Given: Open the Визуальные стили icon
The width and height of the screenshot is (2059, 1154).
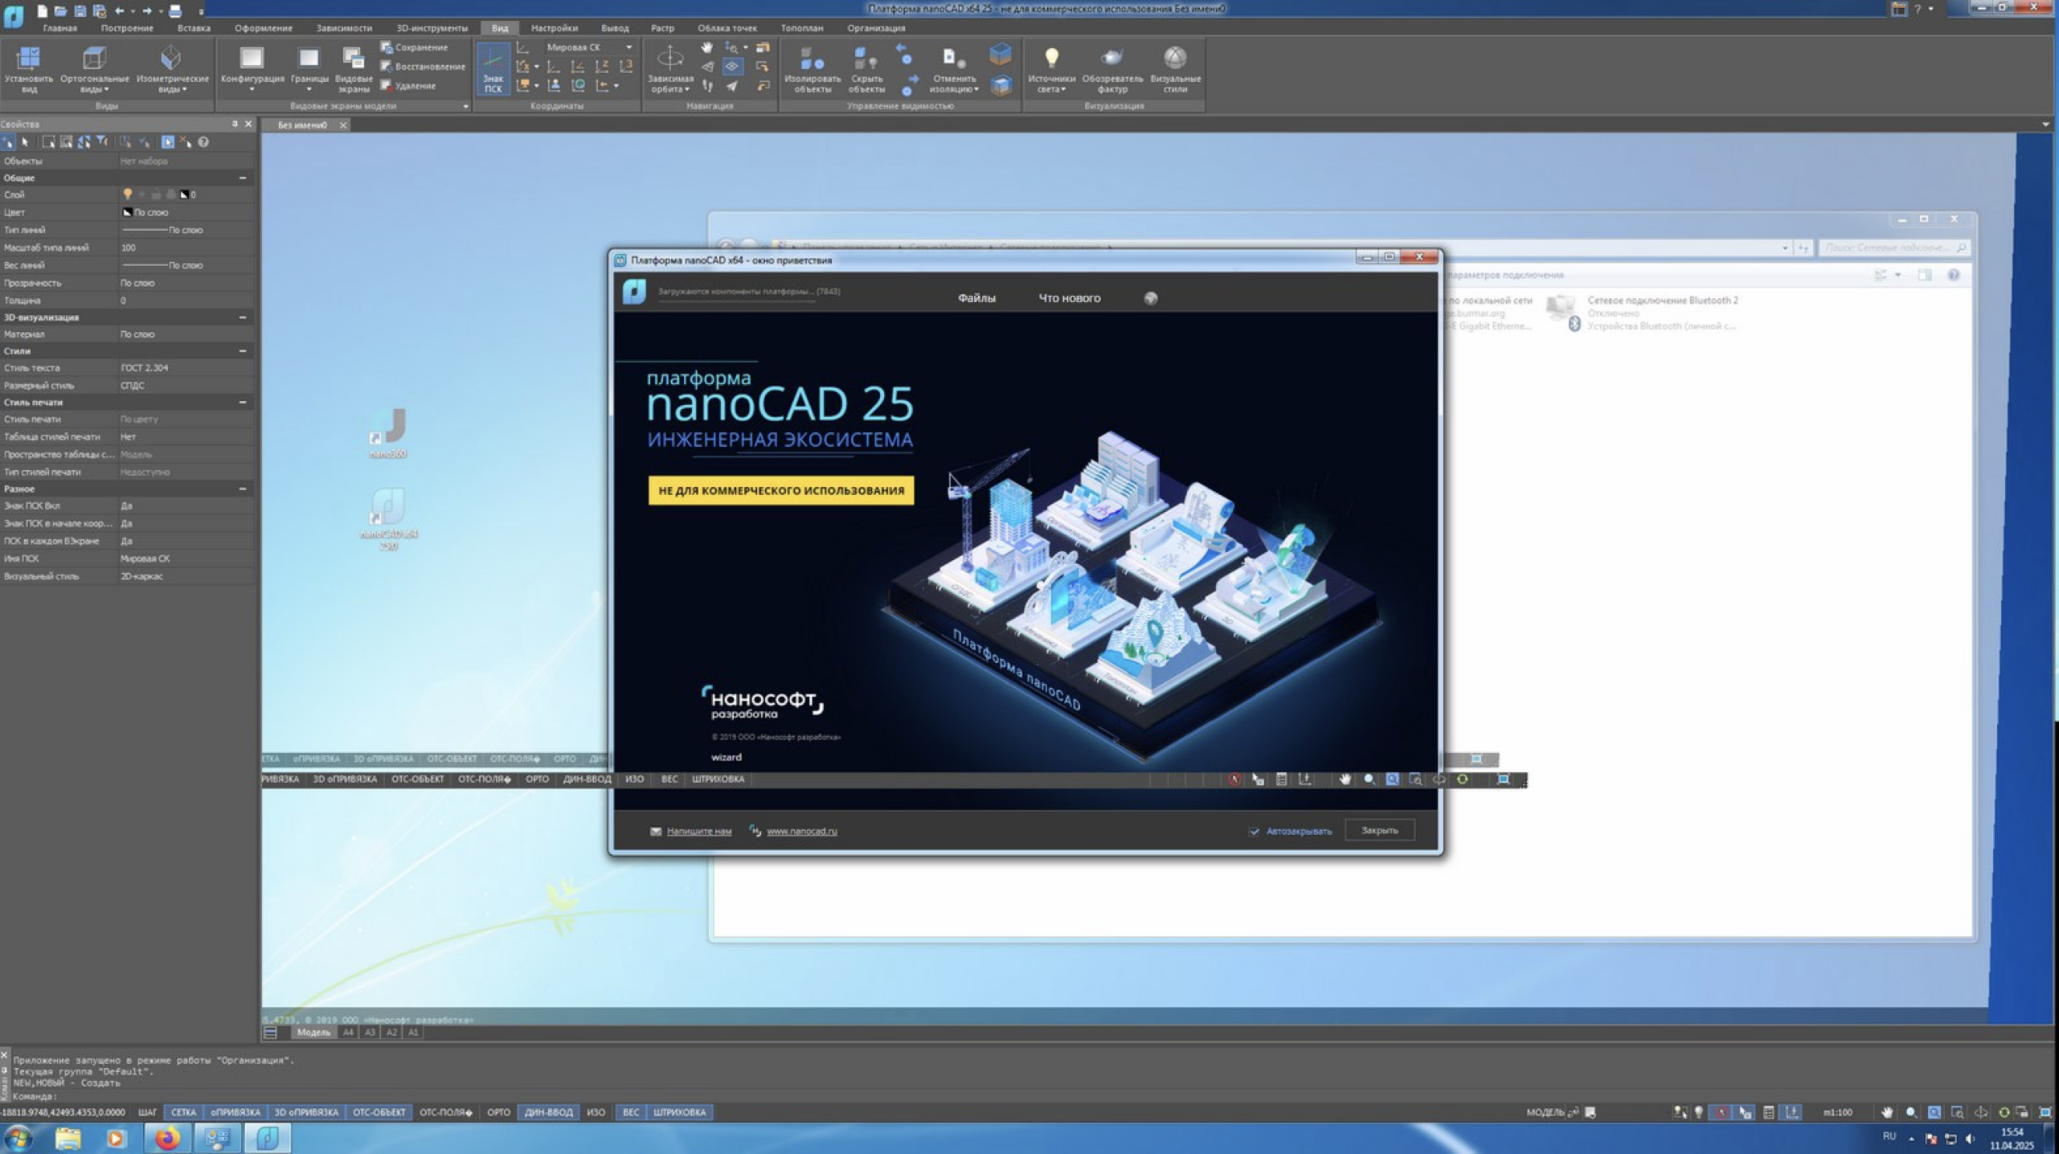Looking at the screenshot, I should [x=1175, y=58].
